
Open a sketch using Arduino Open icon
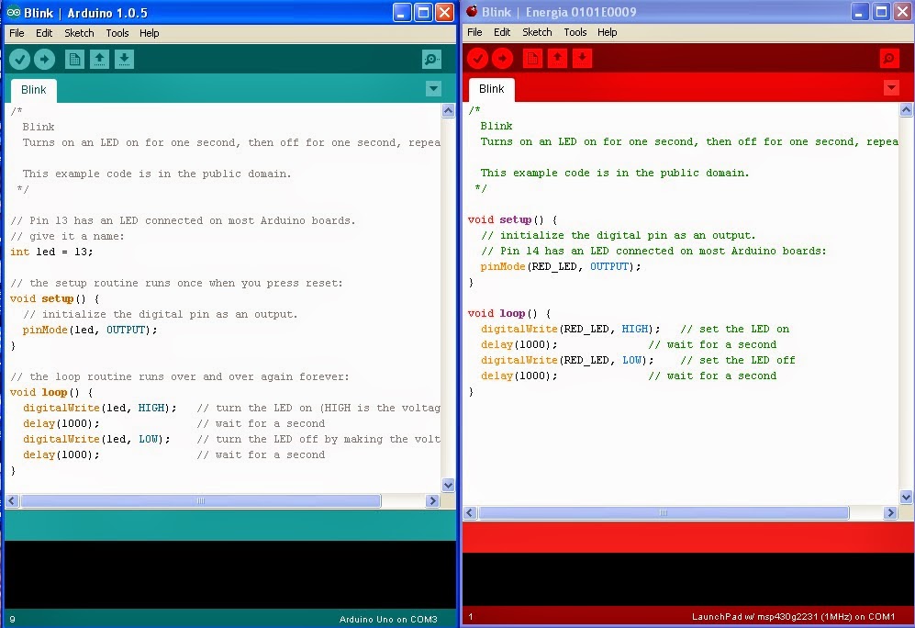tap(99, 59)
